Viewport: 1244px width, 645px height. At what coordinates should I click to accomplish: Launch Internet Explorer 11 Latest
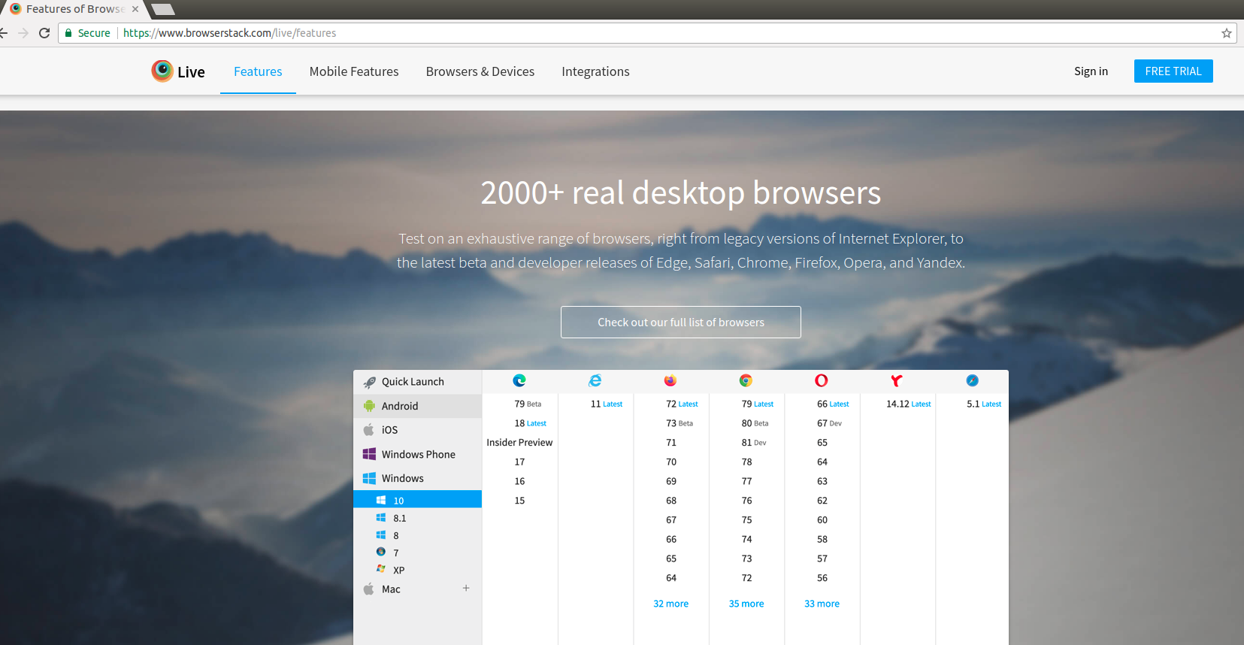click(607, 404)
